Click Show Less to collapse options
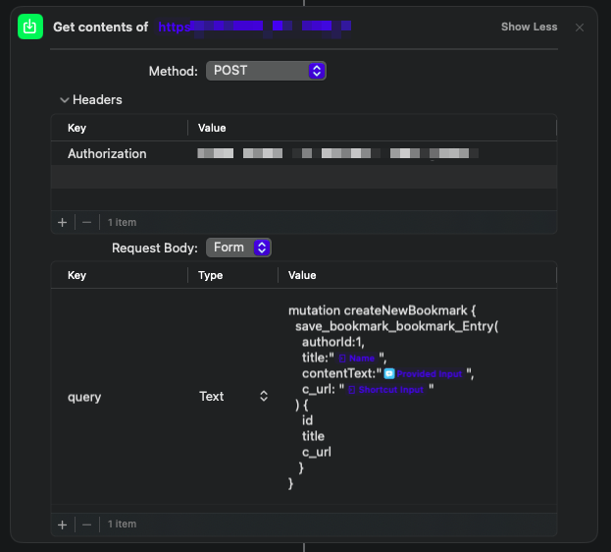 coord(529,28)
